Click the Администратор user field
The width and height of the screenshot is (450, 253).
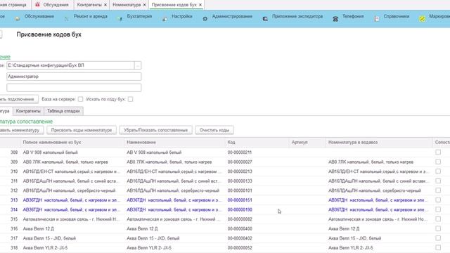tap(74, 77)
